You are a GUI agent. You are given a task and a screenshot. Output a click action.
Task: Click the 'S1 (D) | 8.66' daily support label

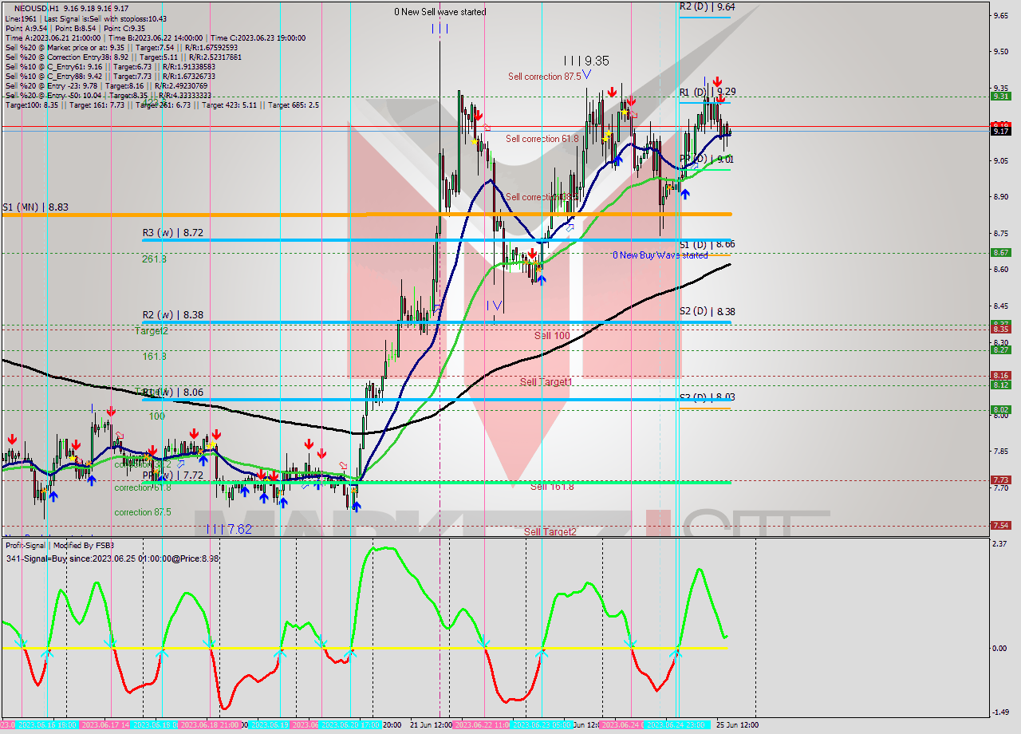point(708,244)
